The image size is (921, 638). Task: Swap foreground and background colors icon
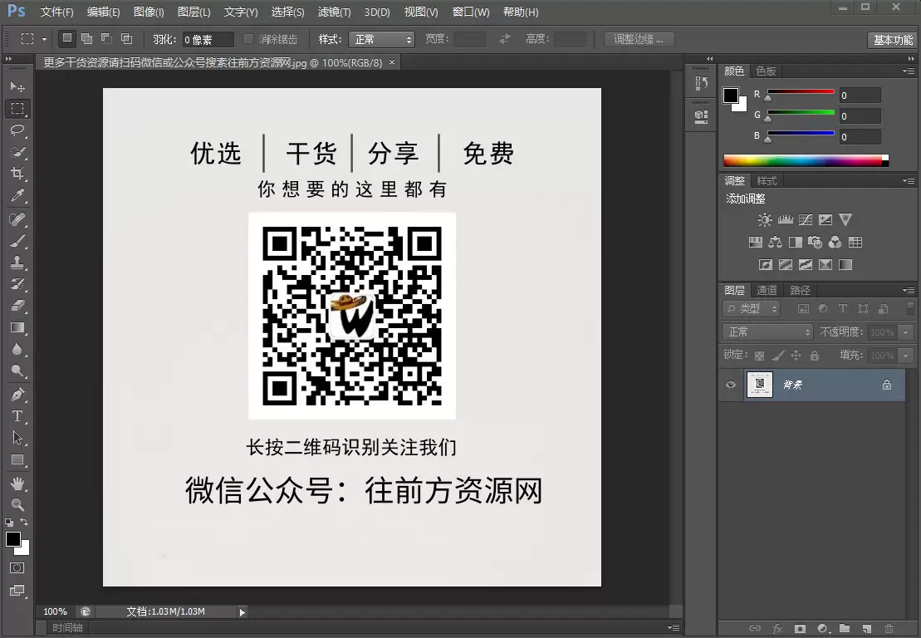24,522
